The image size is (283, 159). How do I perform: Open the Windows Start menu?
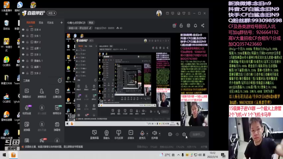pos(4,155)
